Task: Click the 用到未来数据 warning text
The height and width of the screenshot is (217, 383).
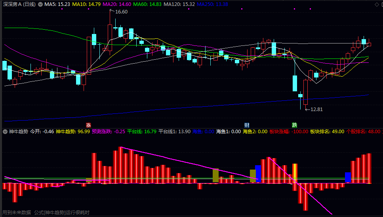Action: tap(17, 213)
